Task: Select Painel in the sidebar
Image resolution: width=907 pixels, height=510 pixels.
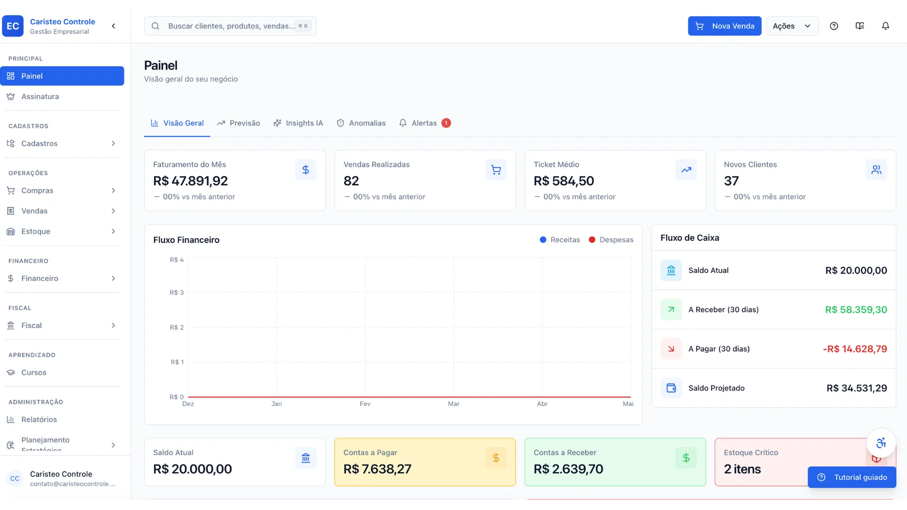Action: [x=62, y=76]
